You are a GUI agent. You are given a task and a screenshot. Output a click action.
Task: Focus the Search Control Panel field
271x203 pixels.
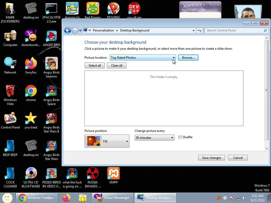pos(234,30)
